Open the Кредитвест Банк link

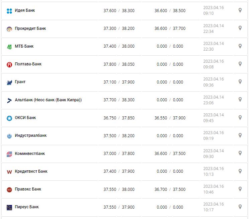(31, 171)
